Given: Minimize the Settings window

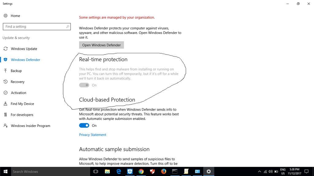Looking at the screenshot, I should point(288,4).
